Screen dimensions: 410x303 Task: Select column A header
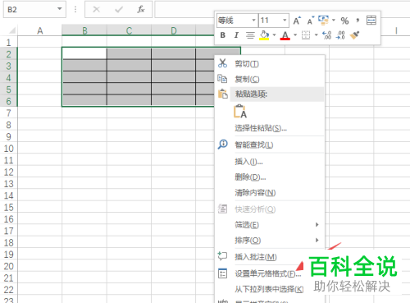pyautogui.click(x=40, y=30)
